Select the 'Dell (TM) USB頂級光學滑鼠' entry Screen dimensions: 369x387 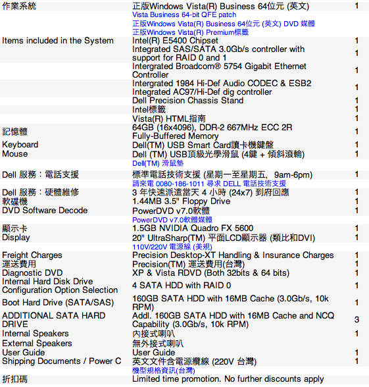click(218, 155)
